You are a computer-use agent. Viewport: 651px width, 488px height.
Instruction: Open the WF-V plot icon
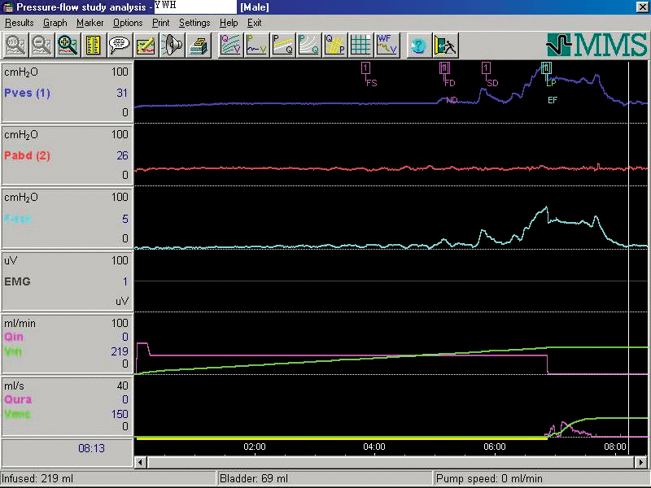click(387, 45)
